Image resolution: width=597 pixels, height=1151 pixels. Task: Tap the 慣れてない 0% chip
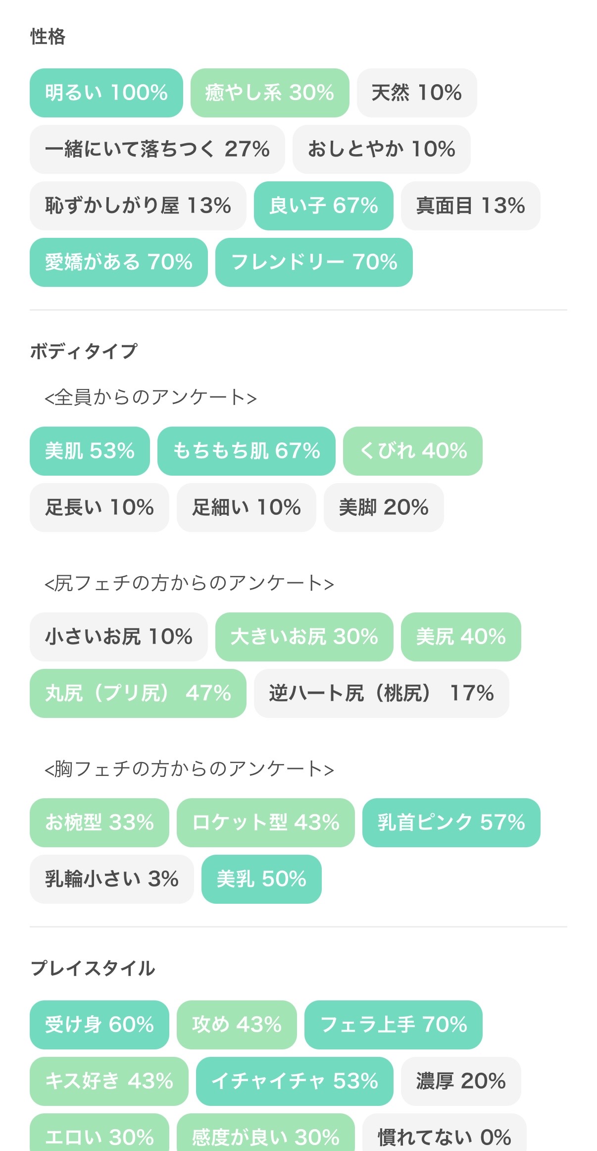pyautogui.click(x=445, y=1135)
